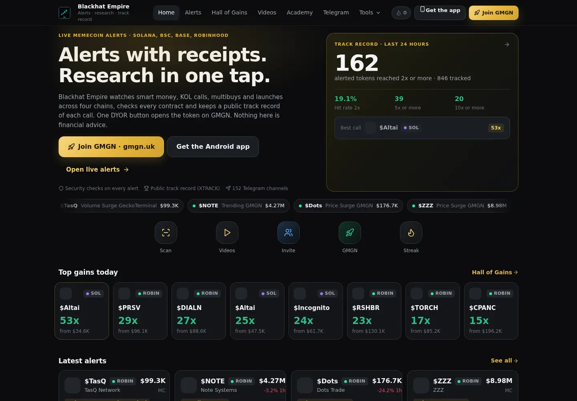The height and width of the screenshot is (401, 577).
Task: Click See all latest alerts link
Action: (504, 361)
